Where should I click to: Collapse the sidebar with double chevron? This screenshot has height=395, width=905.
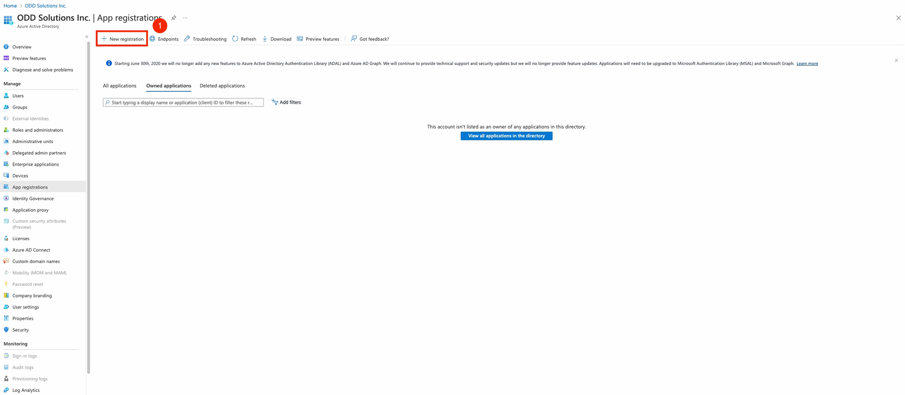(x=87, y=37)
